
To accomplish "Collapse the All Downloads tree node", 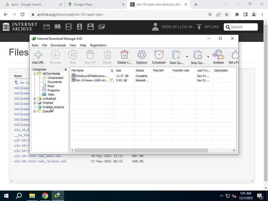I will pyautogui.click(x=35, y=74).
